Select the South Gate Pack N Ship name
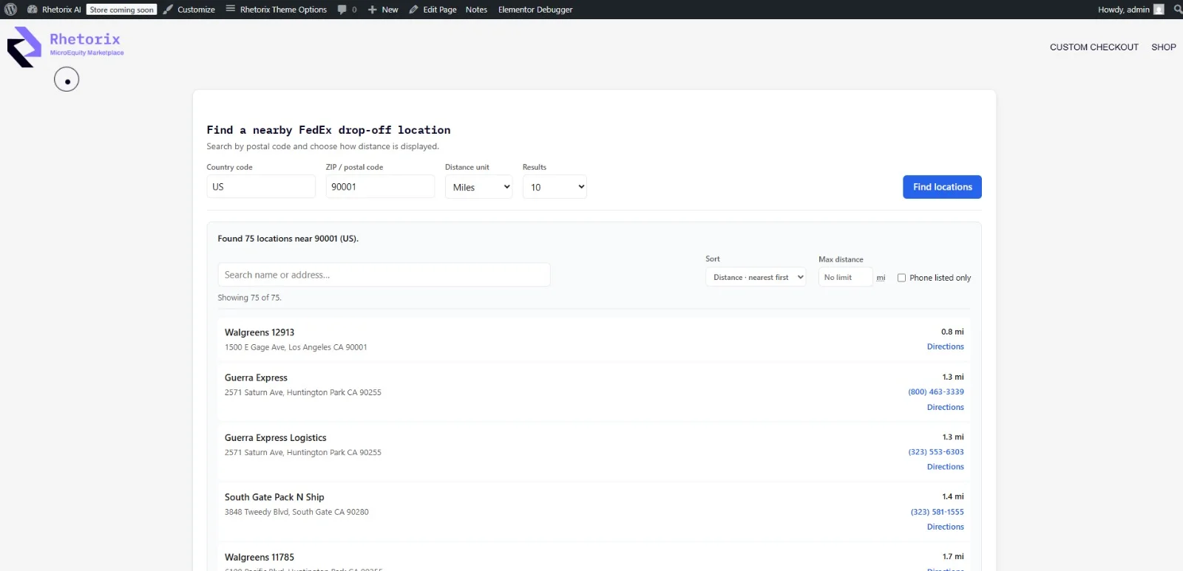Viewport: 1183px width, 571px height. point(274,497)
